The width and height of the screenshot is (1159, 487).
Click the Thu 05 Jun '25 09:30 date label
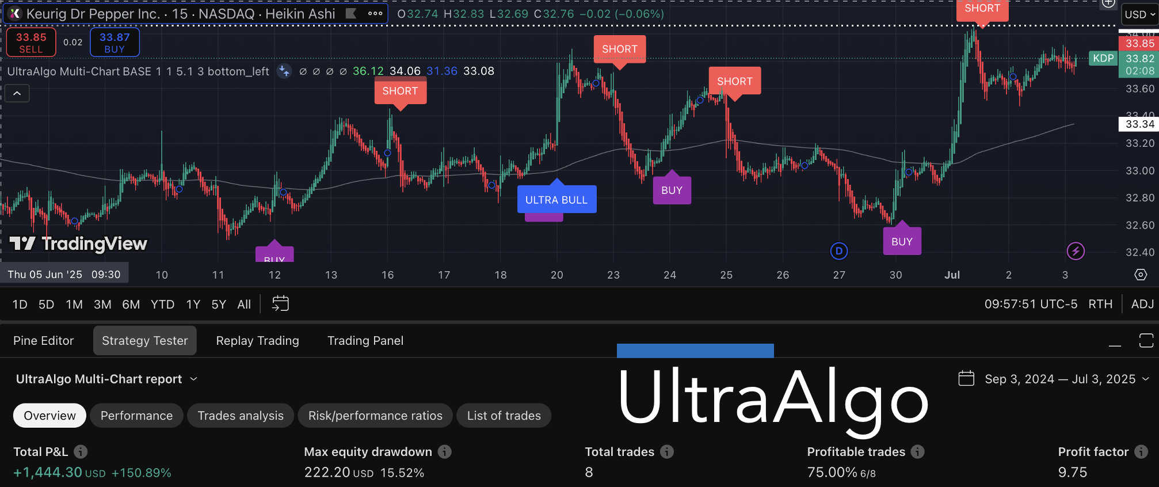pyautogui.click(x=64, y=275)
